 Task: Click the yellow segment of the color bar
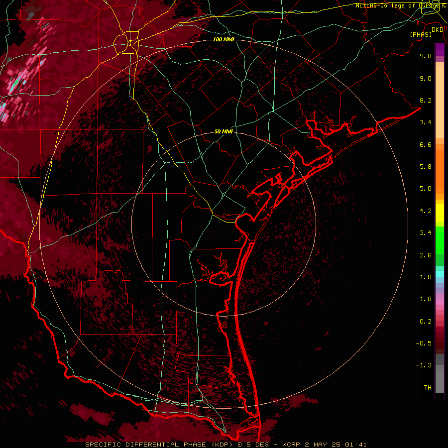(x=440, y=213)
